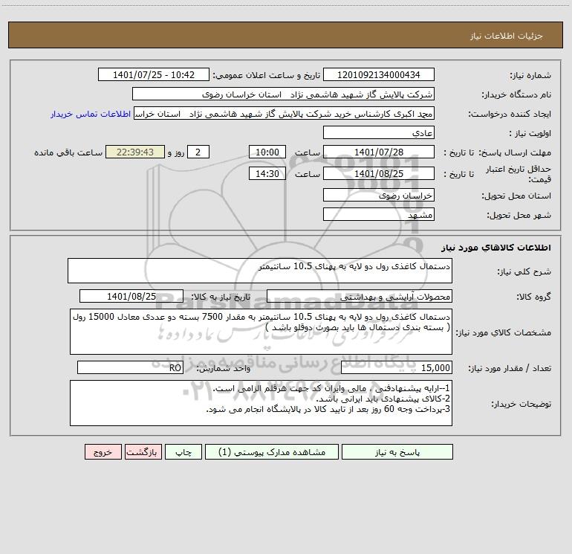Click the شهر محل تحویل field showing مشهد
The width and height of the screenshot is (572, 554).
tap(379, 214)
